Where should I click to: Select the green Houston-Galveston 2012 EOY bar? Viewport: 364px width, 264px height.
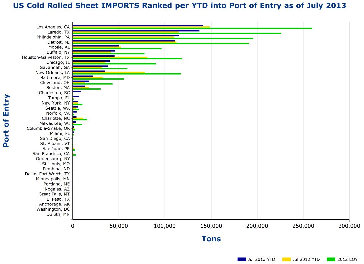tap(127, 59)
